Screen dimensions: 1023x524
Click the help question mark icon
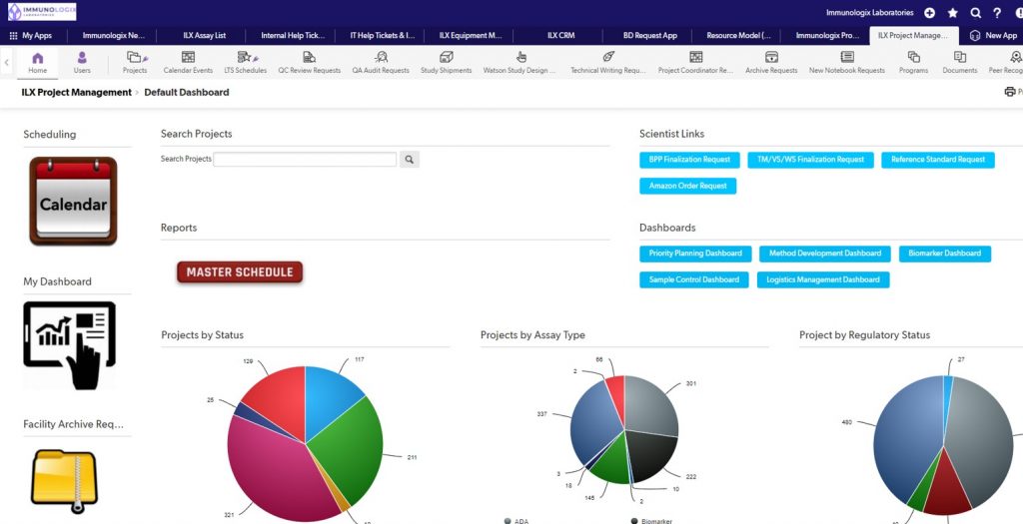click(997, 12)
